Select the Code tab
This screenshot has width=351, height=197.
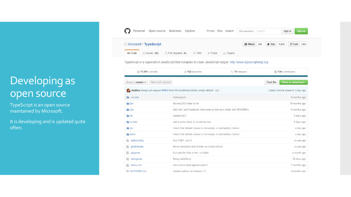tap(132, 53)
